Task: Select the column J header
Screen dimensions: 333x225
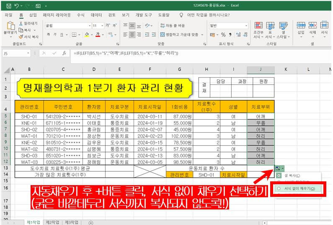Action: [x=261, y=69]
